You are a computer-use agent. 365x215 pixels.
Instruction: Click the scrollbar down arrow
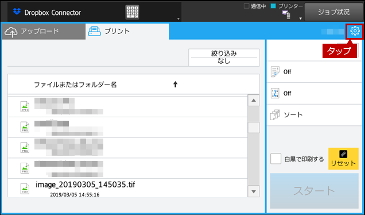(254, 191)
